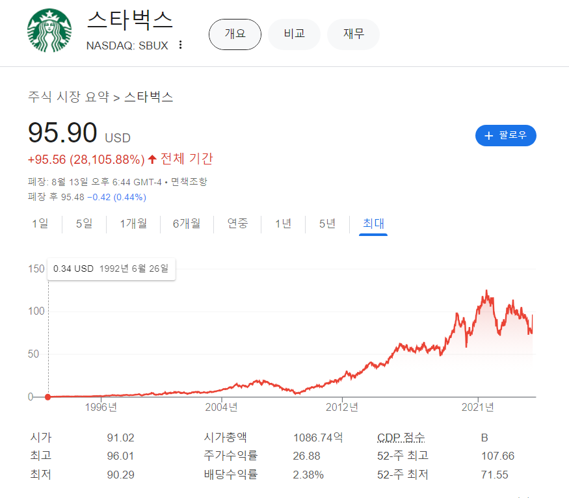This screenshot has height=498, width=569.
Task: Click the 스타벅스 company title
Action: click(130, 20)
